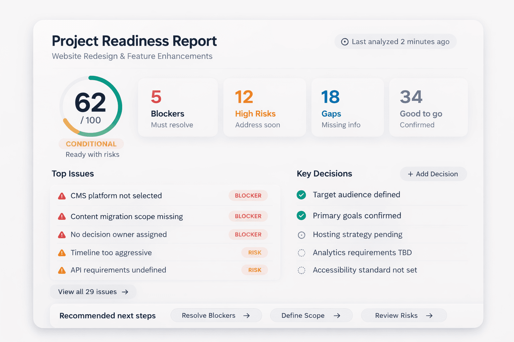
Task: Click the risk warning icon for Timeline too aggressive
Action: (62, 253)
